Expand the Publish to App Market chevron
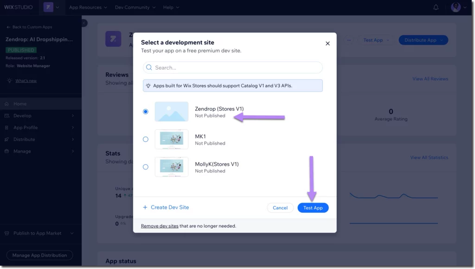The height and width of the screenshot is (269, 475). [72, 233]
